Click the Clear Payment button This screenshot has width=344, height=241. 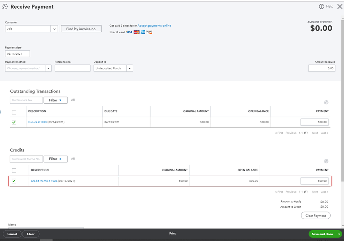pyautogui.click(x=316, y=216)
